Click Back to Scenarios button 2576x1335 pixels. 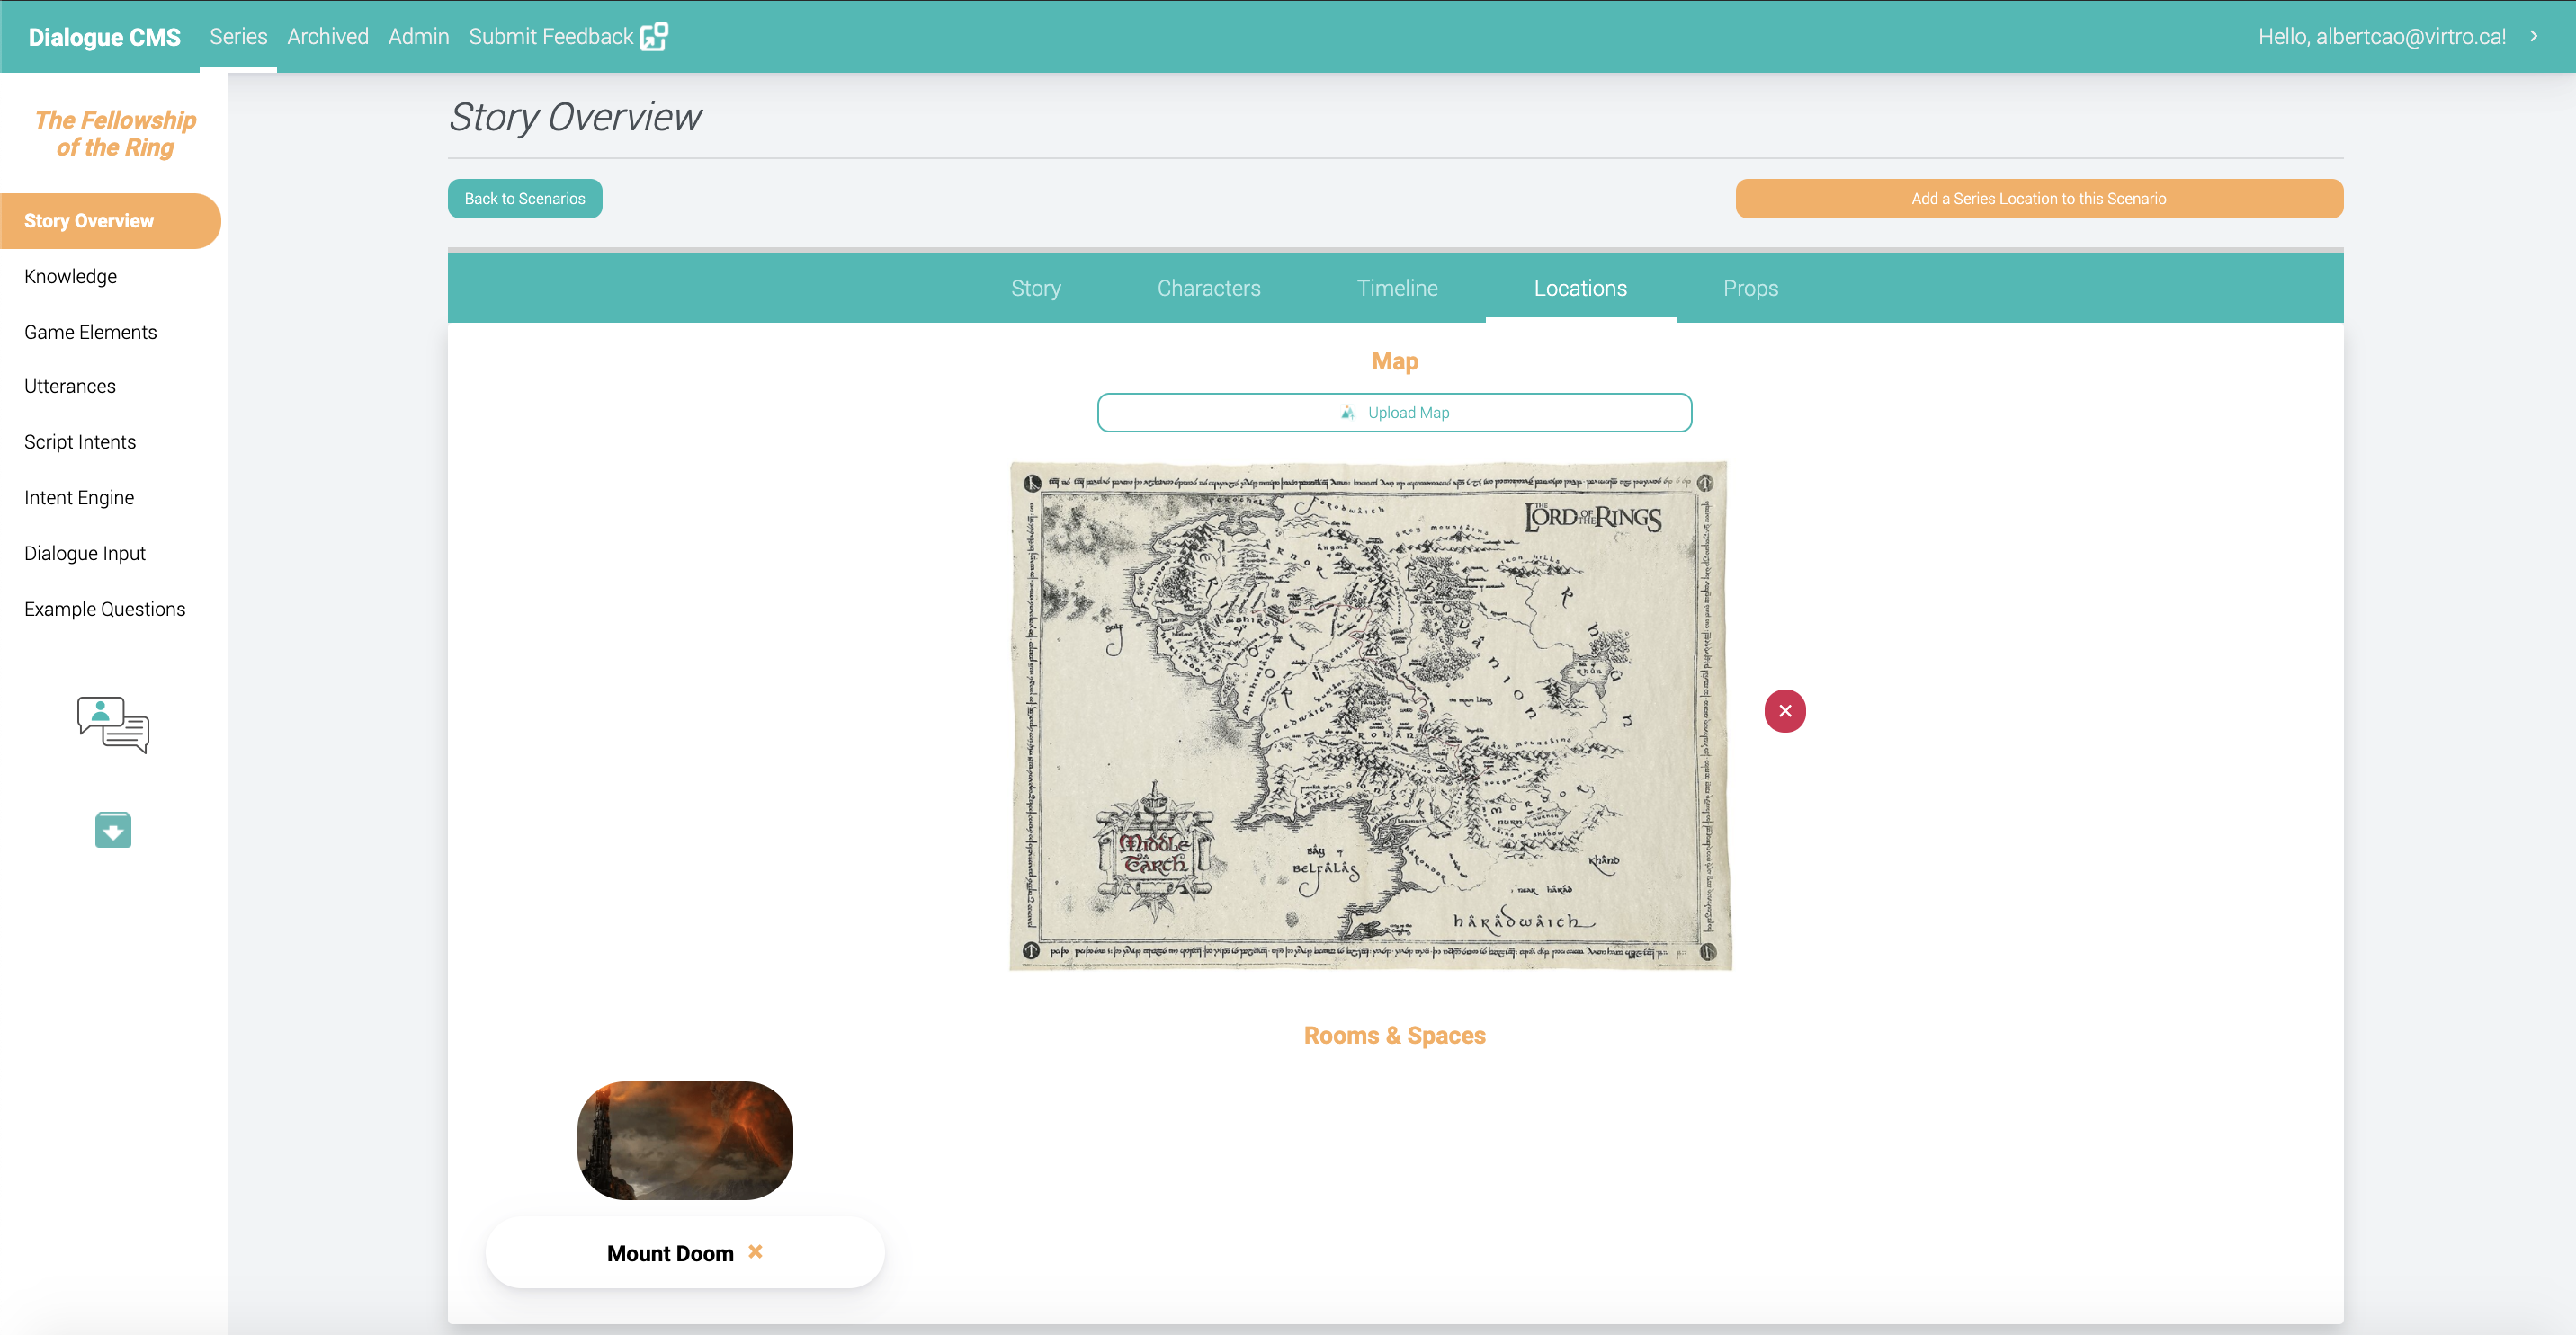coord(525,199)
